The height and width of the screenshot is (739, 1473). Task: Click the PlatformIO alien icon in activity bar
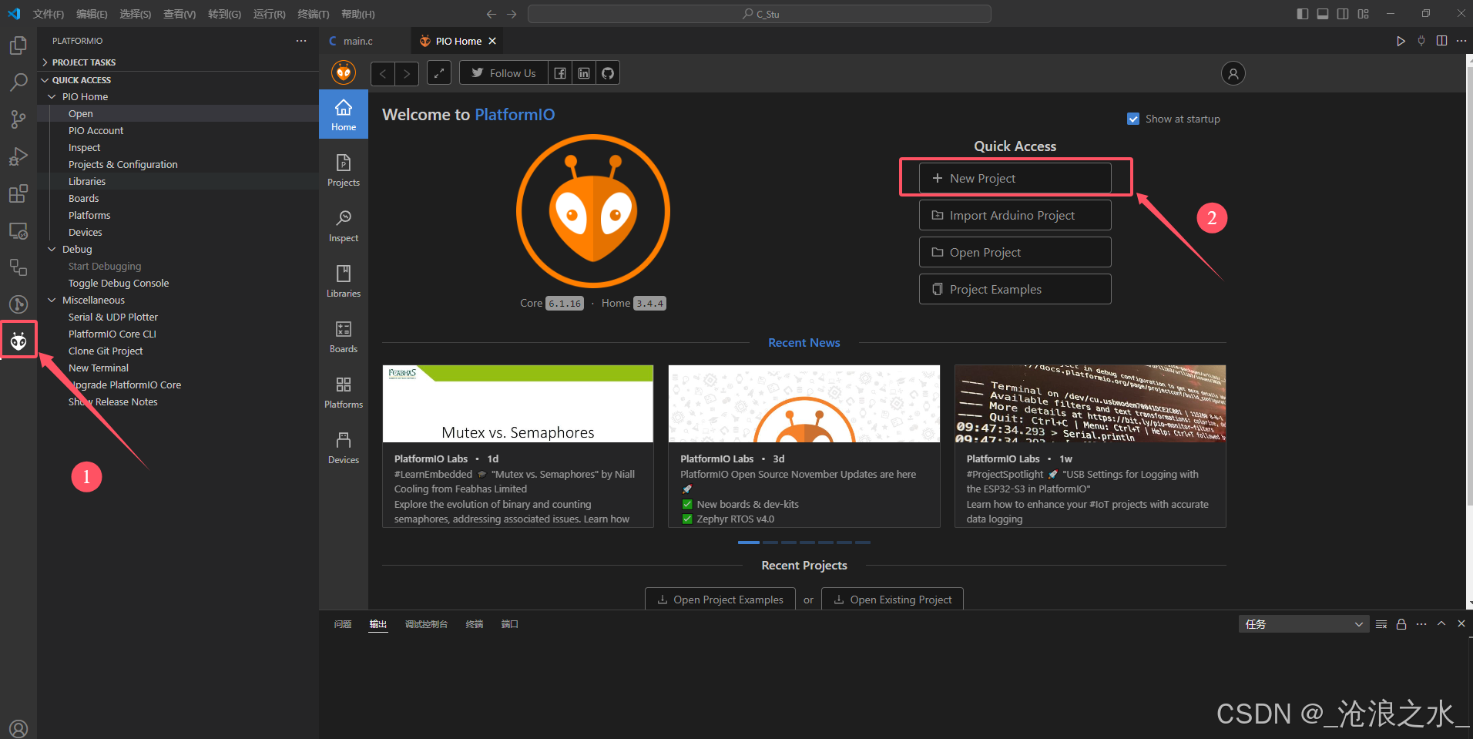coord(18,340)
